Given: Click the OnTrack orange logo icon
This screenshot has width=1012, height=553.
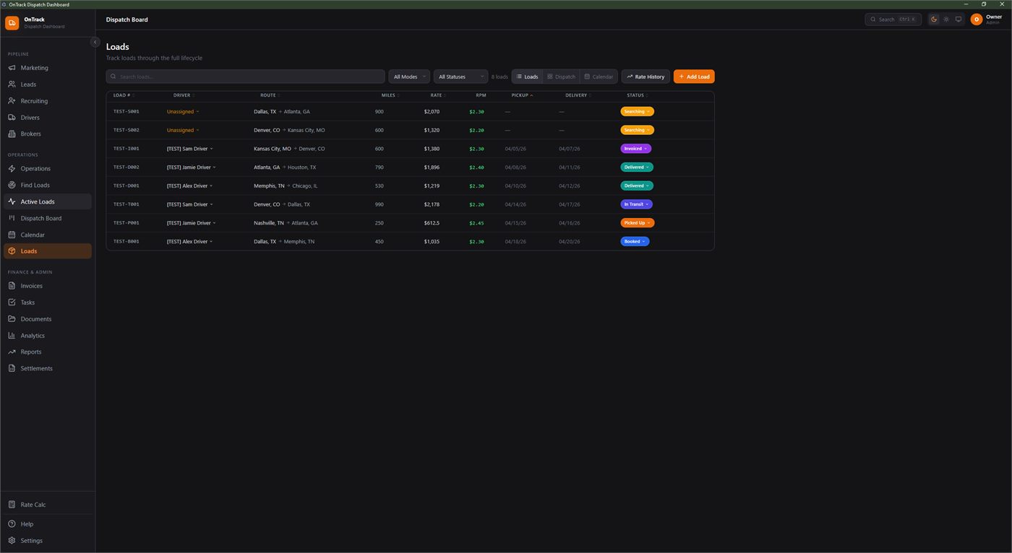Looking at the screenshot, I should point(12,23).
